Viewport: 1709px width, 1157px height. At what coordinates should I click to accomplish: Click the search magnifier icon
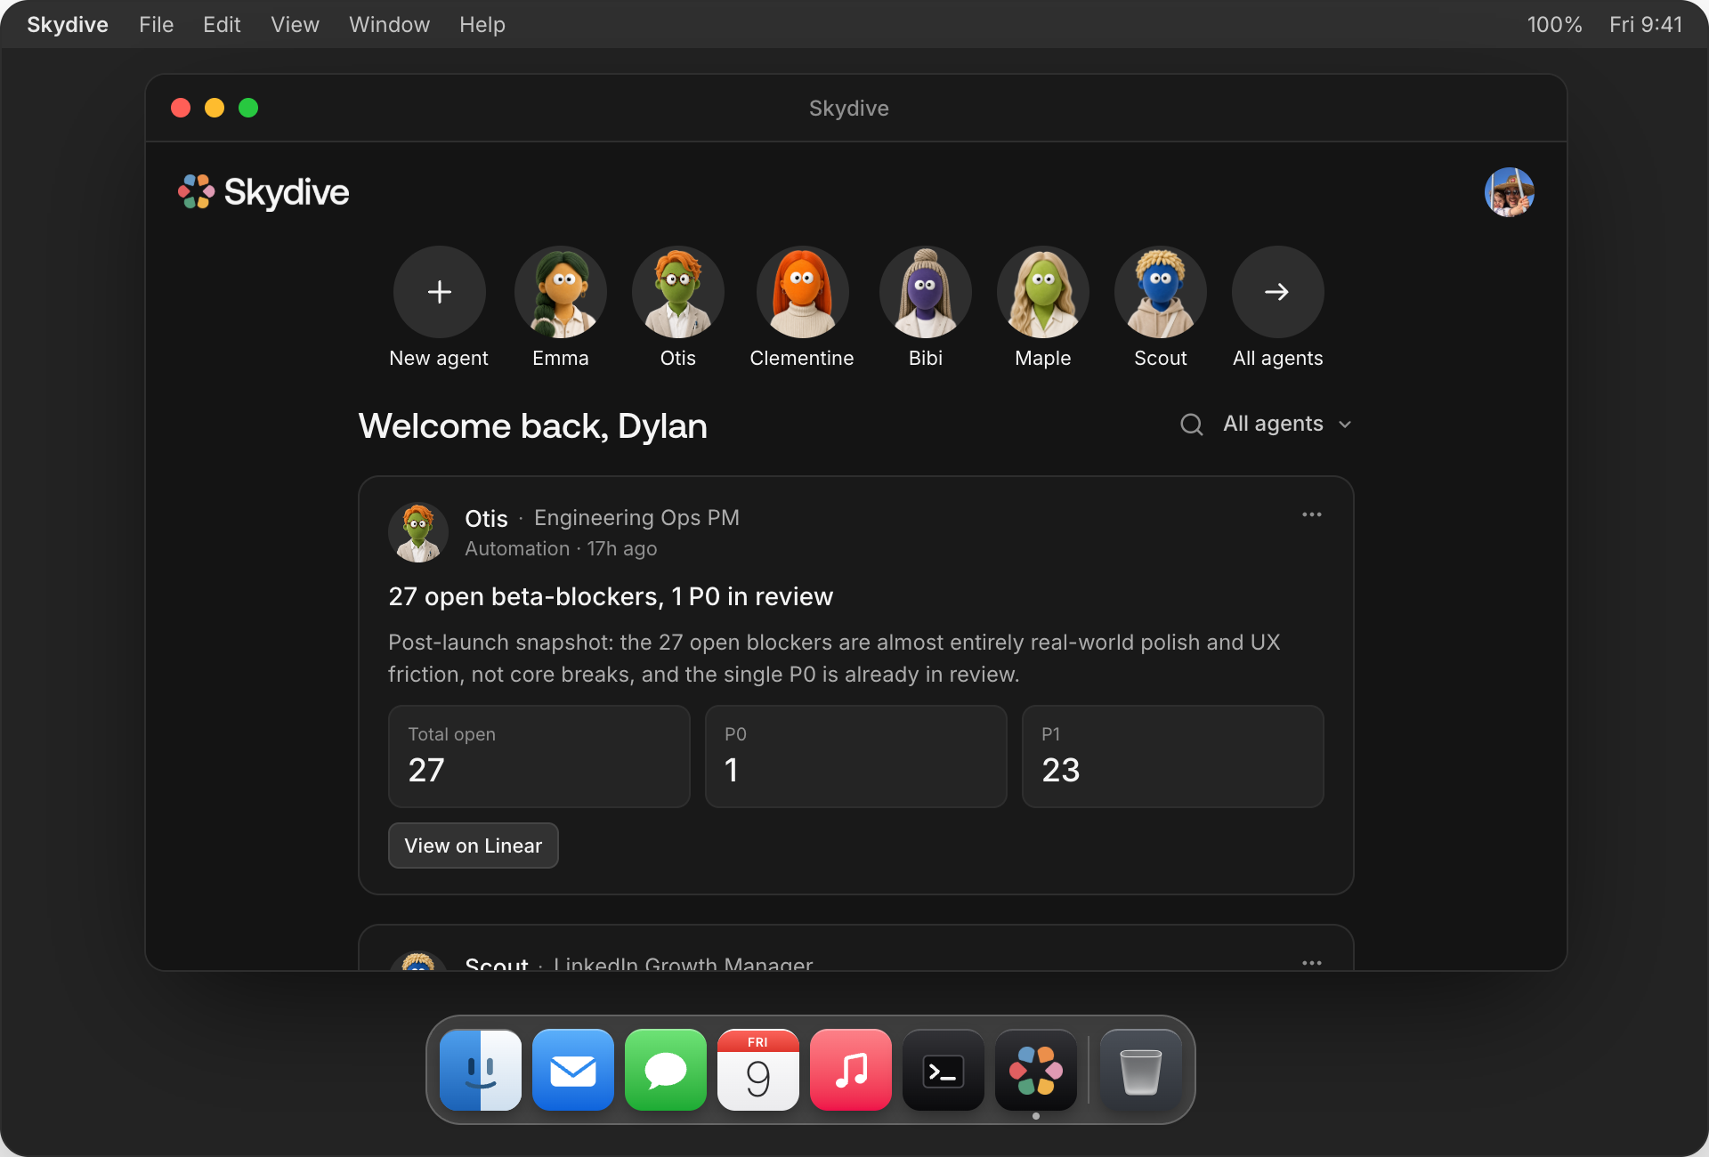coord(1192,425)
